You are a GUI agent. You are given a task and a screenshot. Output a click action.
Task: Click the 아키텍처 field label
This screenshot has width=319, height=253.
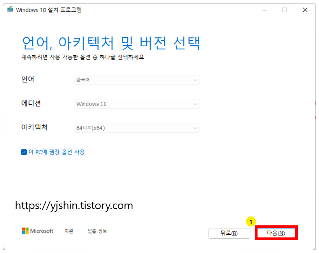coord(34,127)
